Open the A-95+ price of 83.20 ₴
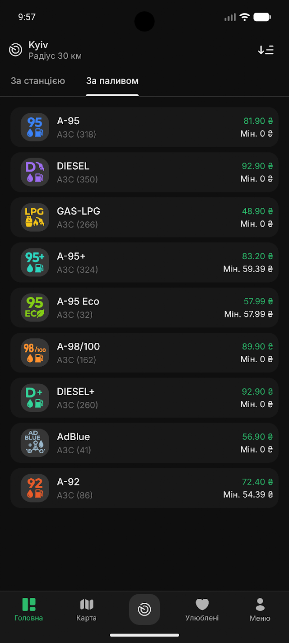Screen dimensions: 289x643 pos(257,256)
